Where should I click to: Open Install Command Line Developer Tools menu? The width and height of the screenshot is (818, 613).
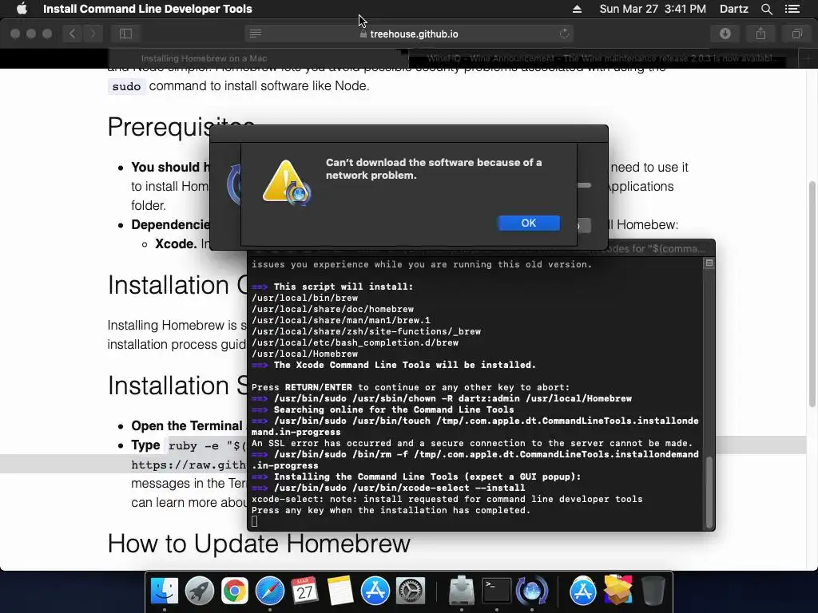point(148,9)
